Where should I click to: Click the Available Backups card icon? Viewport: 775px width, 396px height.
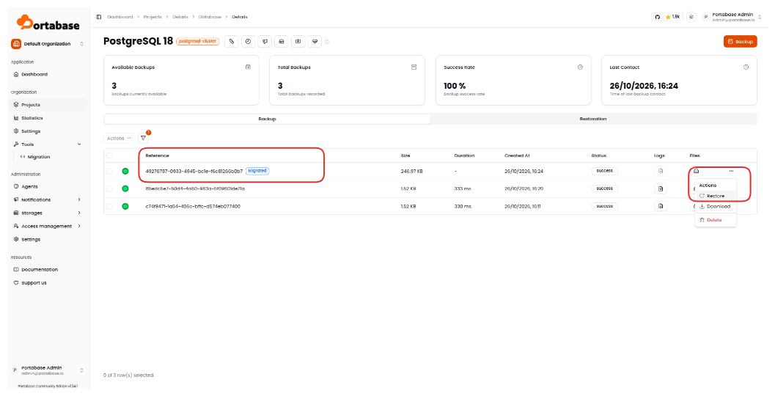click(248, 67)
